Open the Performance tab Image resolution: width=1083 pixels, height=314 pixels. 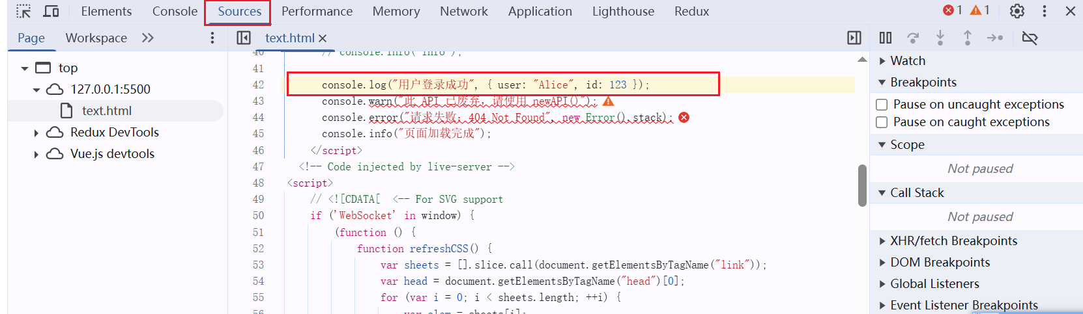pos(317,11)
